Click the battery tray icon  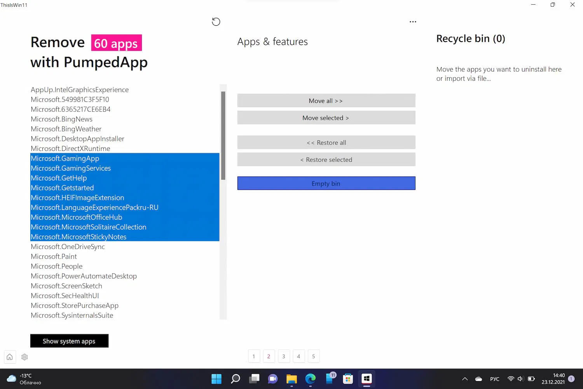click(531, 379)
